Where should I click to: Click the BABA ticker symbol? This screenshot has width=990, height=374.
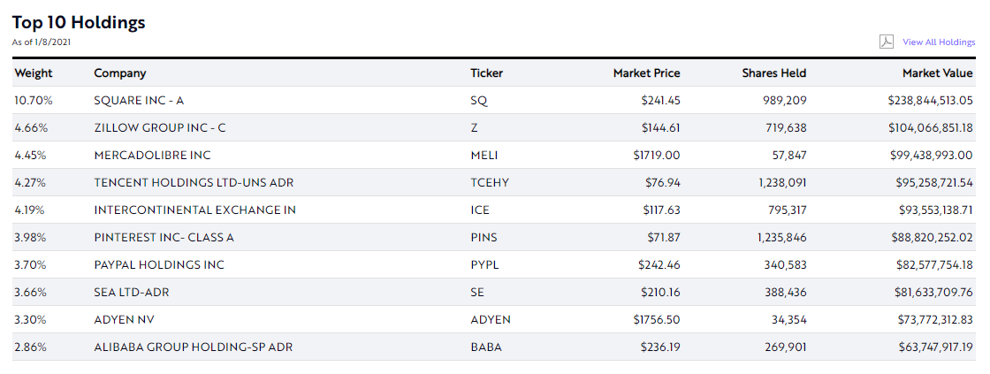(x=486, y=347)
